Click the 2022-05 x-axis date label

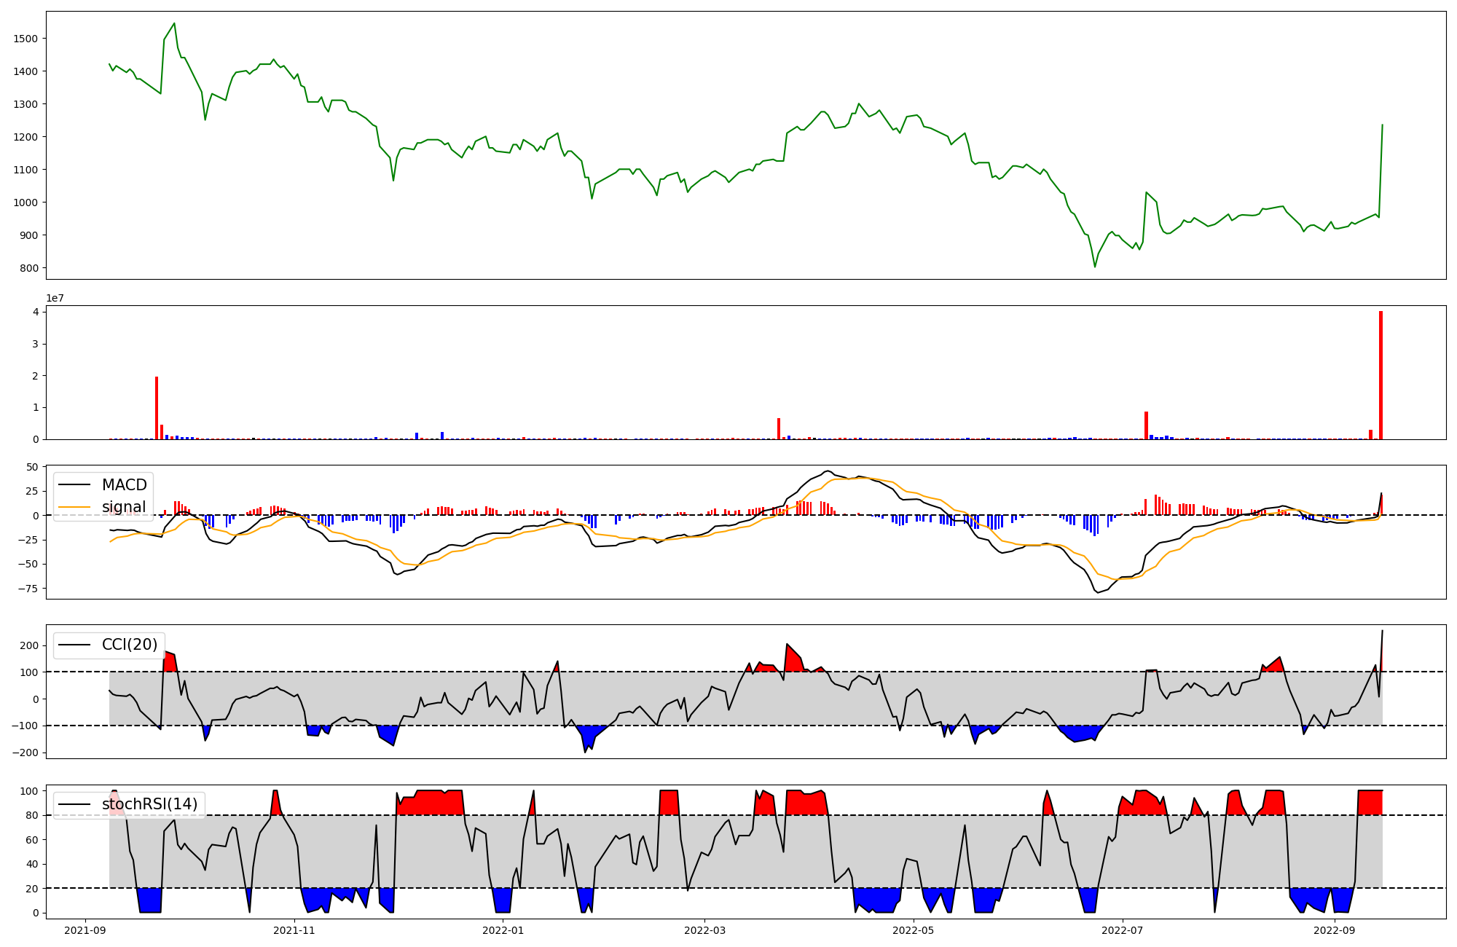[914, 930]
